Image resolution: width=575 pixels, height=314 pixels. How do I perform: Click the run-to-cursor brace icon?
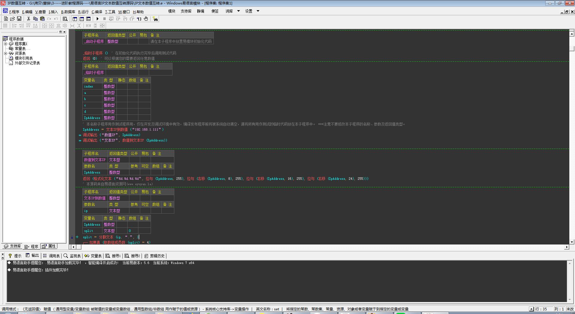[x=139, y=19]
